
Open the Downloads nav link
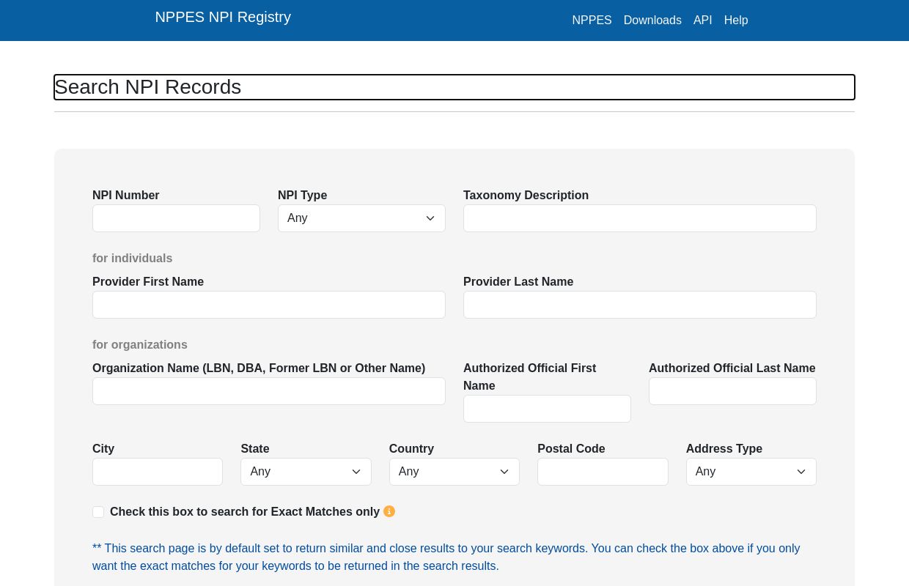652,21
